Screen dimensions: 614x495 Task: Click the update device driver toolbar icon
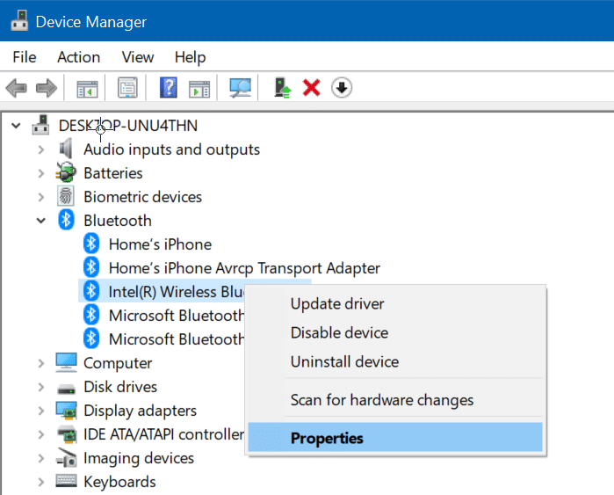click(x=282, y=87)
